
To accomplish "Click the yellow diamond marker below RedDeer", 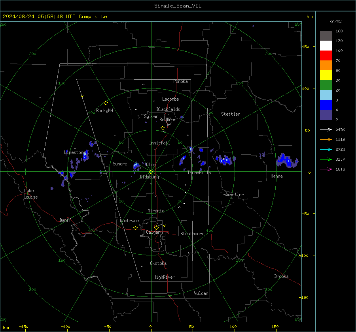I will click(x=163, y=128).
